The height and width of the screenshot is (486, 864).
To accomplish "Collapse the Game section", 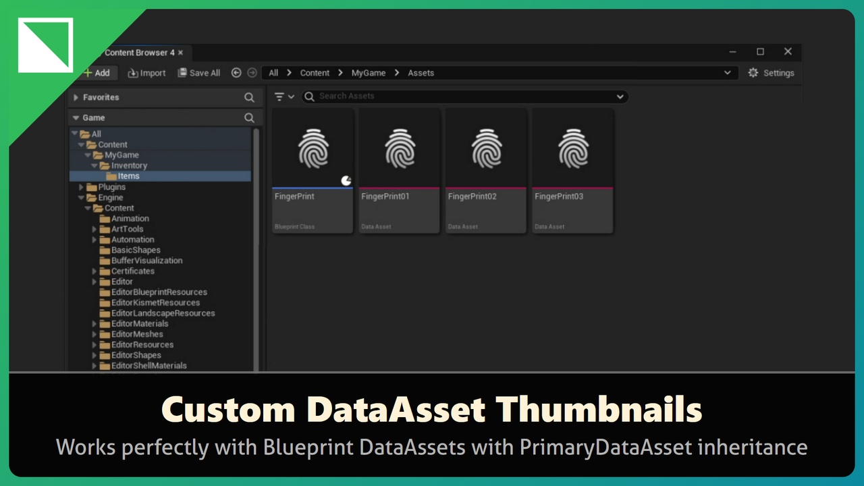I will point(76,117).
